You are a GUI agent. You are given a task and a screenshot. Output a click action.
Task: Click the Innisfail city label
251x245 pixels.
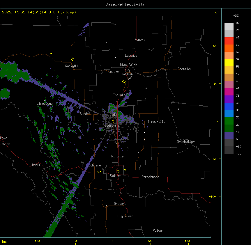point(121,95)
